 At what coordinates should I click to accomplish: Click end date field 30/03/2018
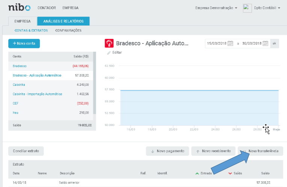coord(252,43)
